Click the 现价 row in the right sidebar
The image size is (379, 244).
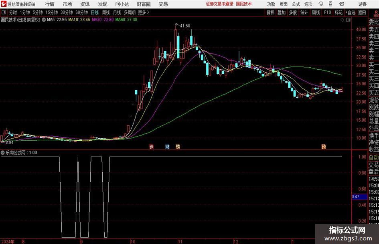pos(374,100)
